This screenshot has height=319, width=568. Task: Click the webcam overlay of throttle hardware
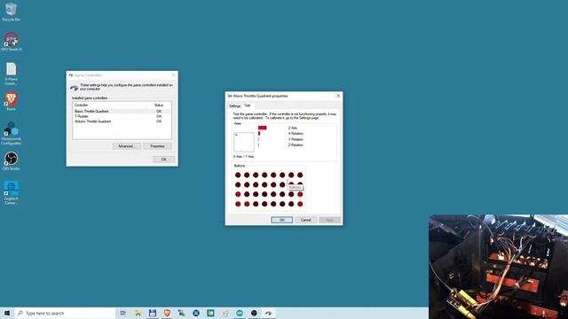point(499,267)
